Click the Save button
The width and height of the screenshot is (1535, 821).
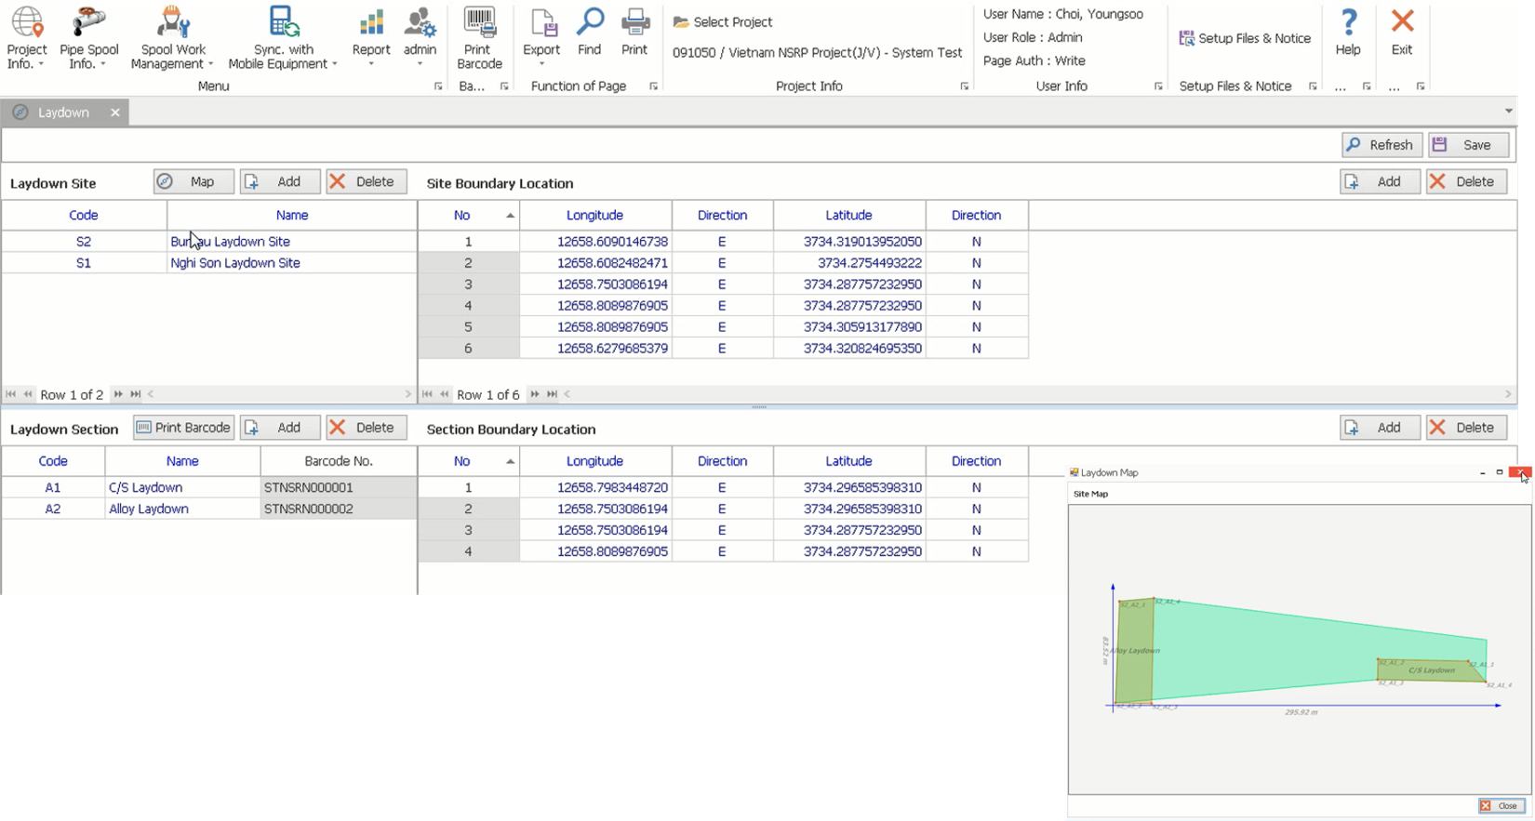1468,145
